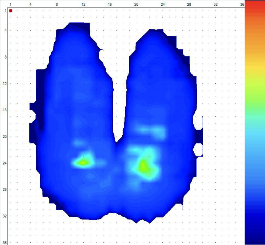This screenshot has width=265, height=245.
Task: Click column label 24 on the top axis
Action: pos(163,4)
